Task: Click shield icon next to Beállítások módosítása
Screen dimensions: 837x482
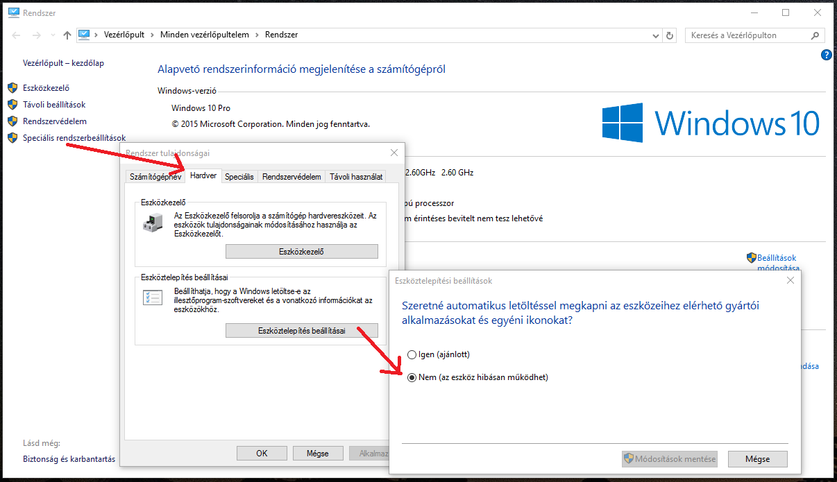Action: 751,257
